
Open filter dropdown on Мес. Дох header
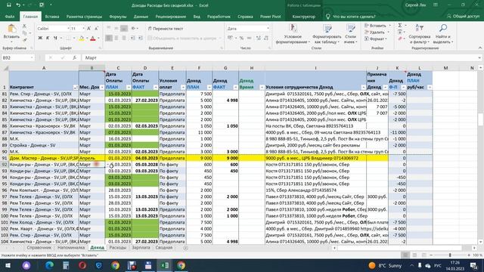pyautogui.click(x=102, y=88)
